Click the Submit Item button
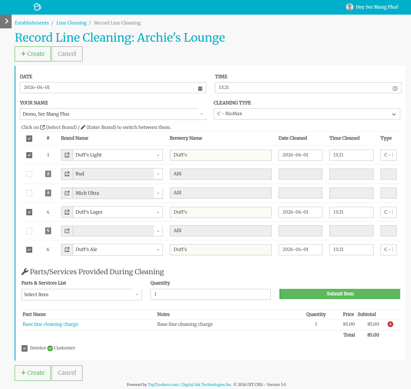Screen dimensions: 411x389 tap(340, 294)
